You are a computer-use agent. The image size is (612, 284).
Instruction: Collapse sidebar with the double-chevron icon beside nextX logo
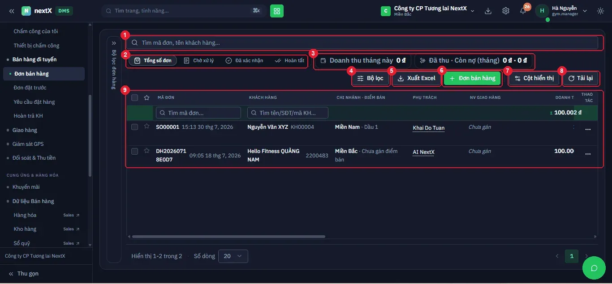click(12, 11)
